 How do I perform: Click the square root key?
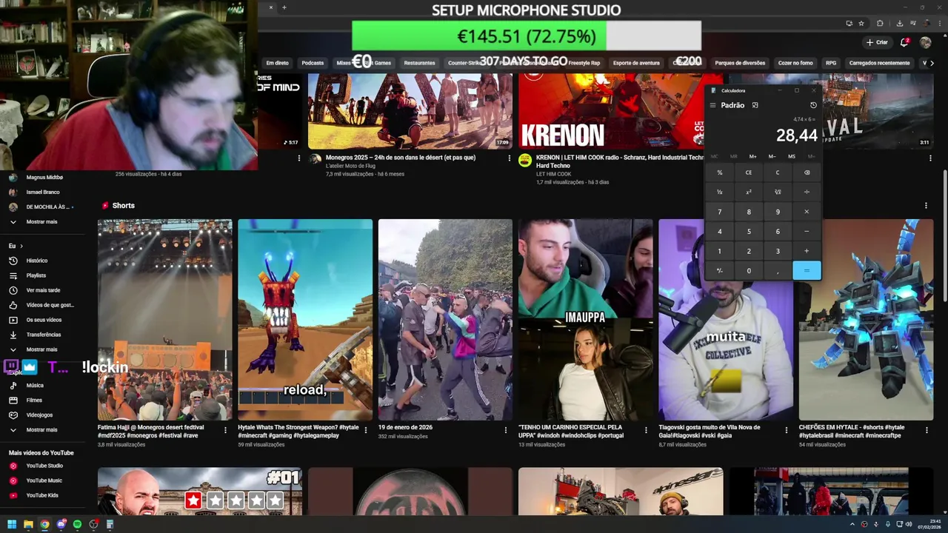pos(778,192)
